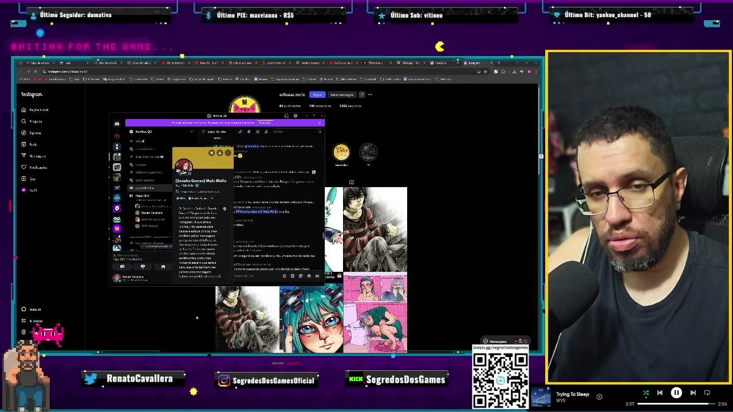Open pinned messages in Discord header
Image resolution: width=733 pixels, height=412 pixels.
click(x=258, y=132)
